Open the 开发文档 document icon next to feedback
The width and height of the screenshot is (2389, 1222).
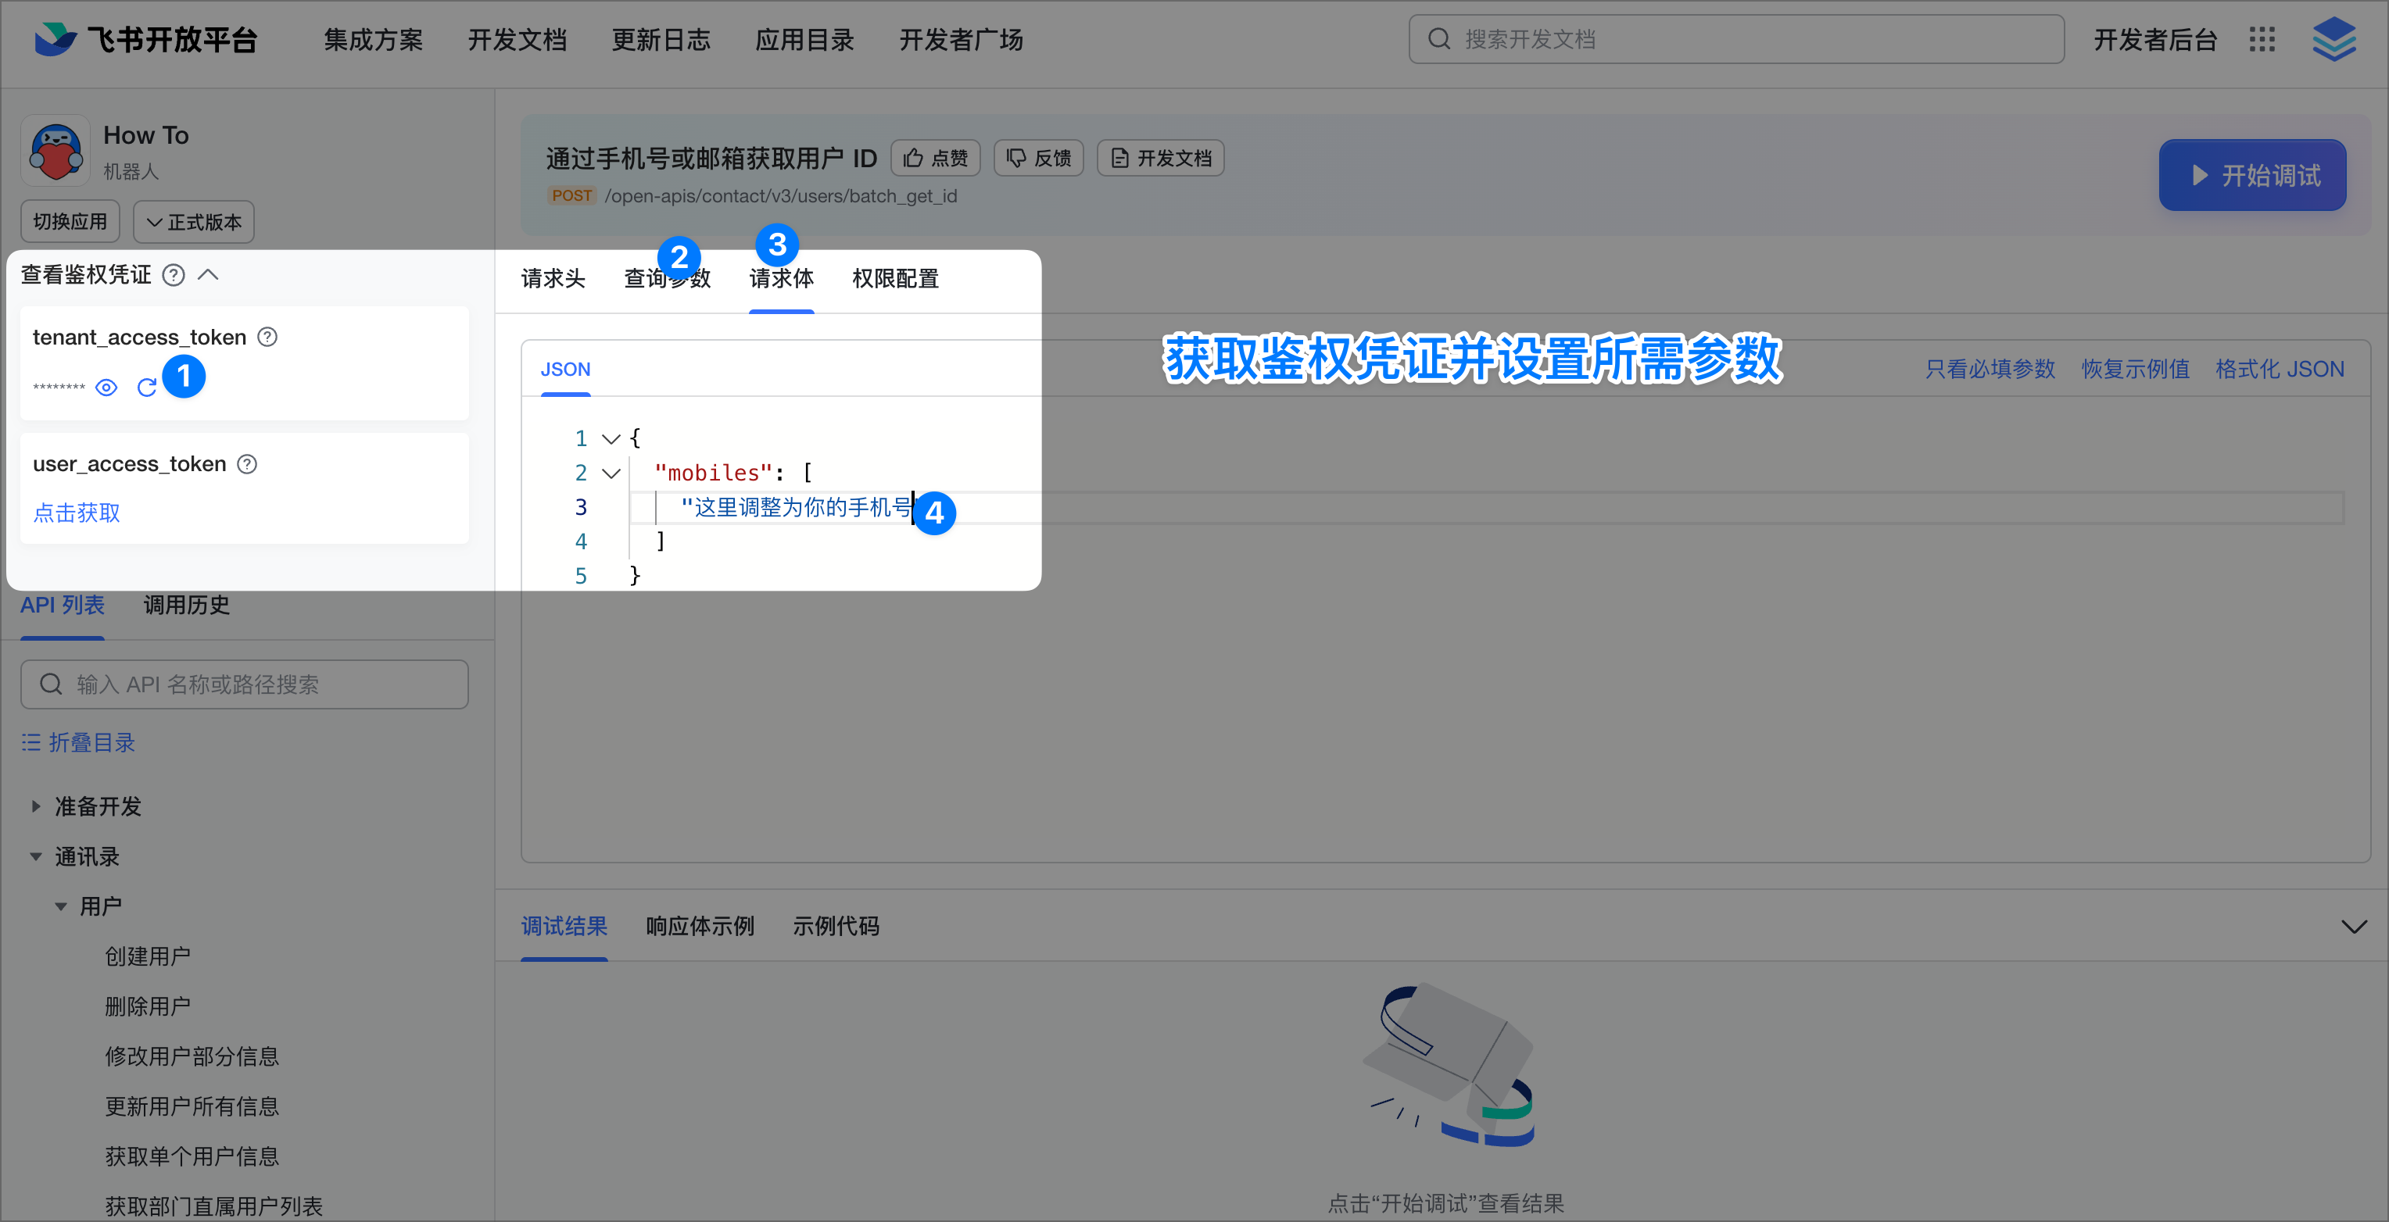pos(1119,158)
